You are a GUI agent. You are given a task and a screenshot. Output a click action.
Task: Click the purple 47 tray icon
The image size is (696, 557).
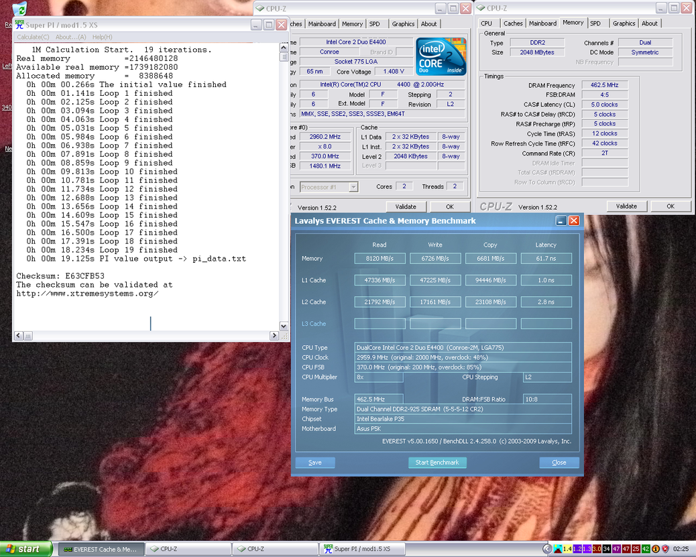point(616,549)
